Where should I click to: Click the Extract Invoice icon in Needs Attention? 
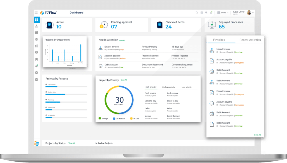101,48
